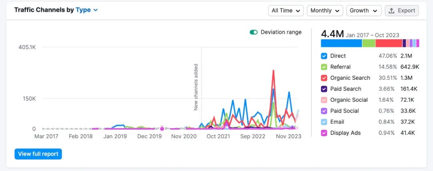
Task: Click the Oct 2021 x-axis label
Action: tap(218, 137)
